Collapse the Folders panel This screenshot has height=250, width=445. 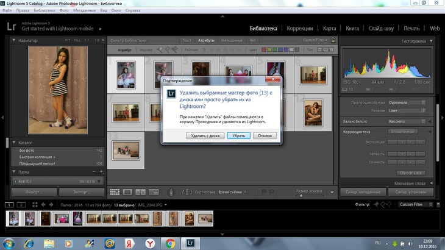(13, 172)
